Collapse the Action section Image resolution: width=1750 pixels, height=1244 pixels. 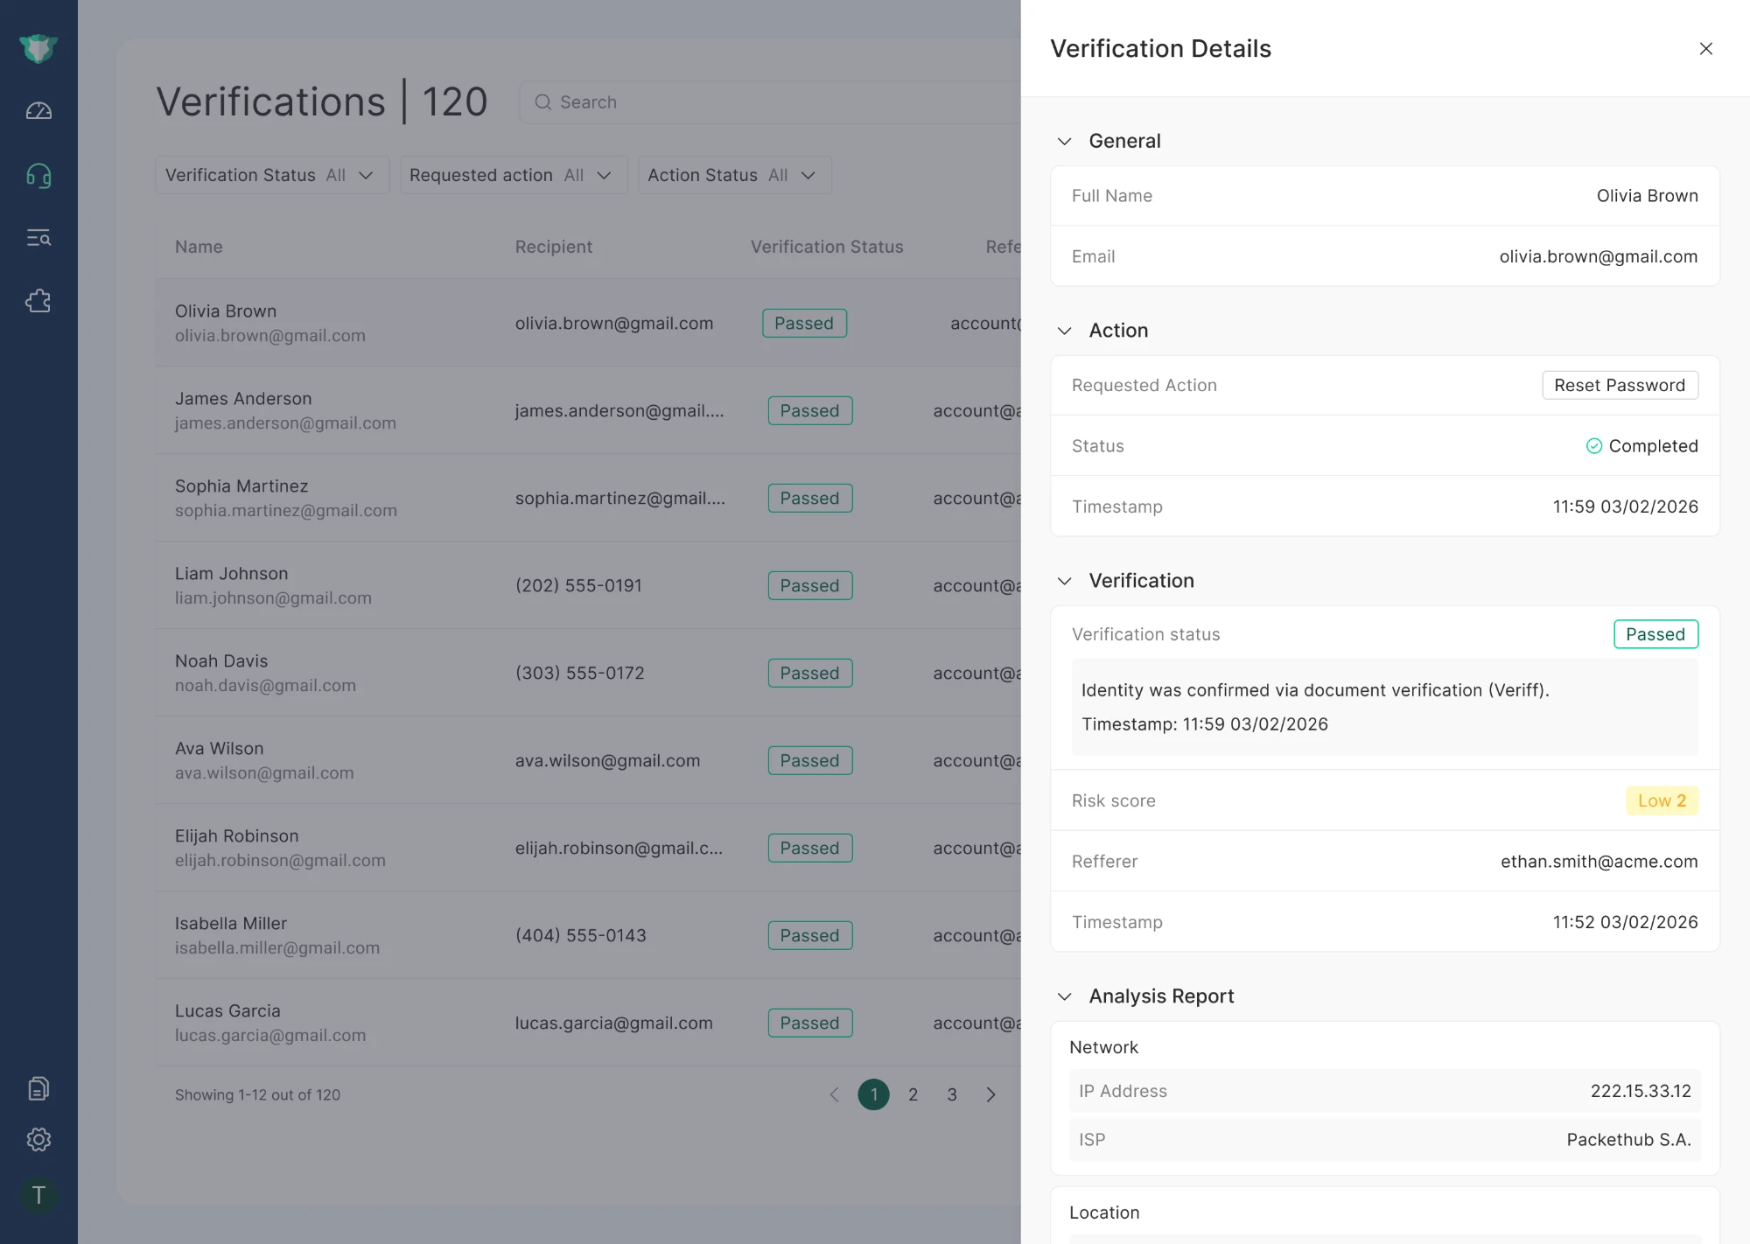coord(1064,331)
